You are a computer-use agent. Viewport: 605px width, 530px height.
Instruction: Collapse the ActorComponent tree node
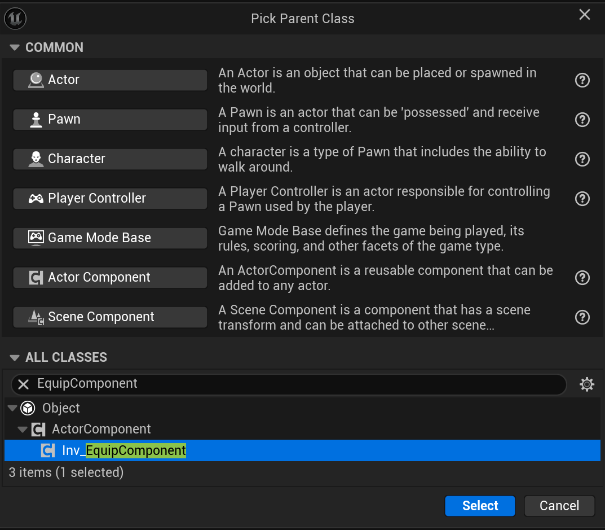point(23,430)
